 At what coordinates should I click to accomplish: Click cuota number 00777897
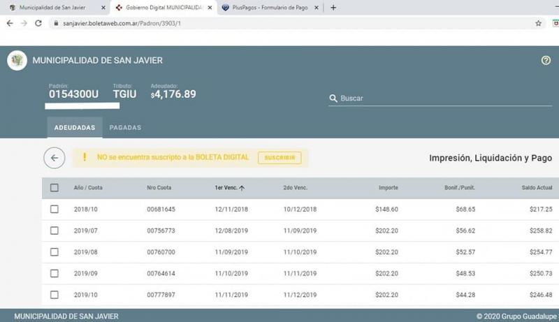point(161,295)
